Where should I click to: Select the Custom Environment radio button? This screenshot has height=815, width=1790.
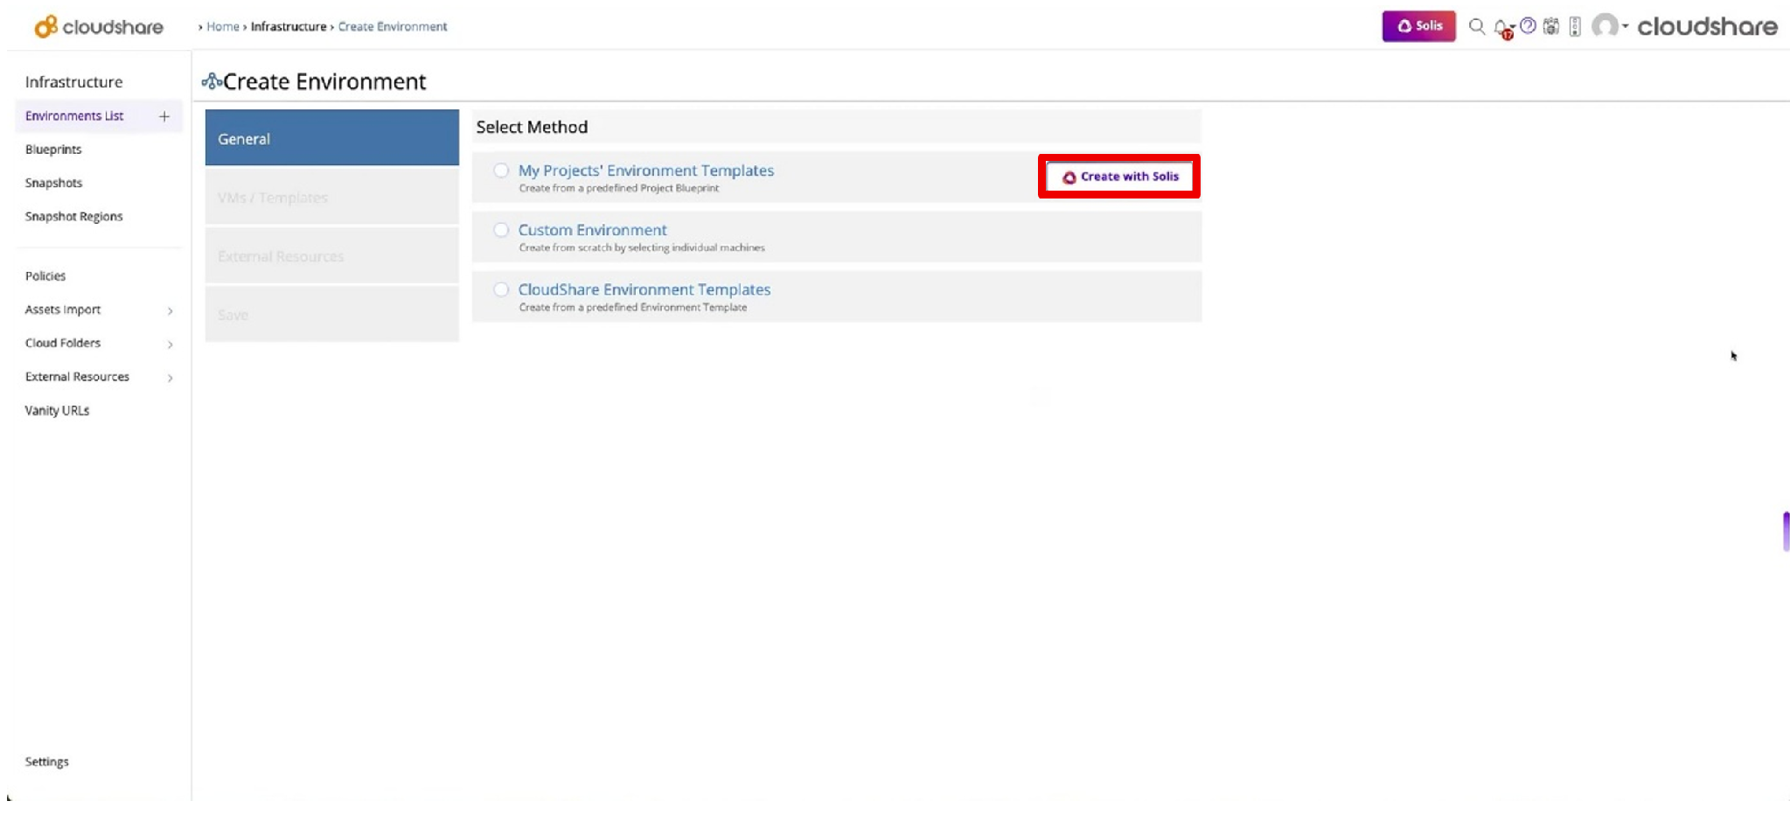[501, 230]
